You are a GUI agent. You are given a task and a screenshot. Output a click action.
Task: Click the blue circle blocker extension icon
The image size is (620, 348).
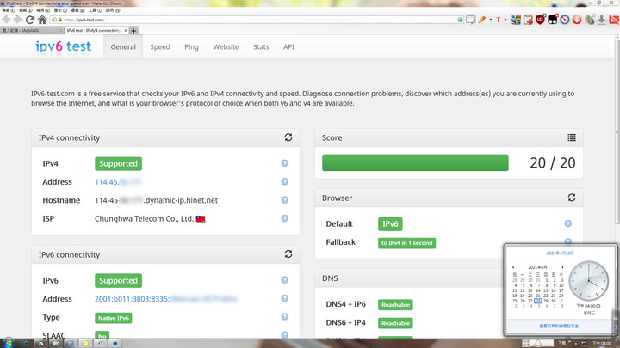pyautogui.click(x=565, y=19)
